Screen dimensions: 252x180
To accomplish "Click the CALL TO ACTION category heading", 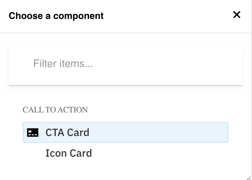I will 55,110.
